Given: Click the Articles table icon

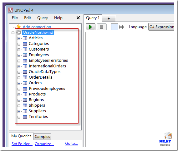Looking at the screenshot, I should [25, 38].
